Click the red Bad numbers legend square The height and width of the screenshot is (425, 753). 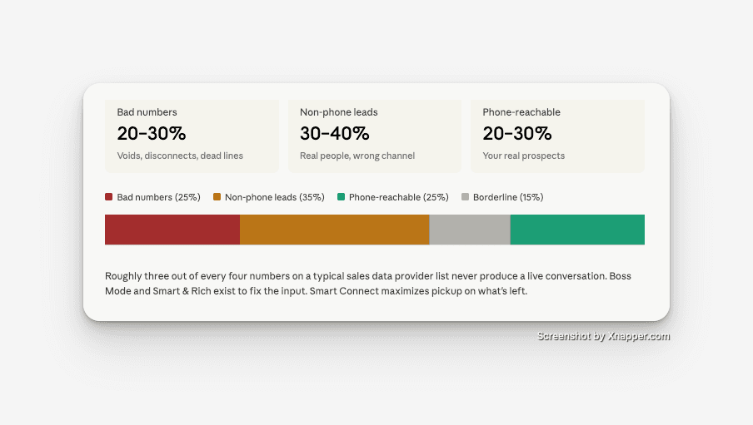108,196
